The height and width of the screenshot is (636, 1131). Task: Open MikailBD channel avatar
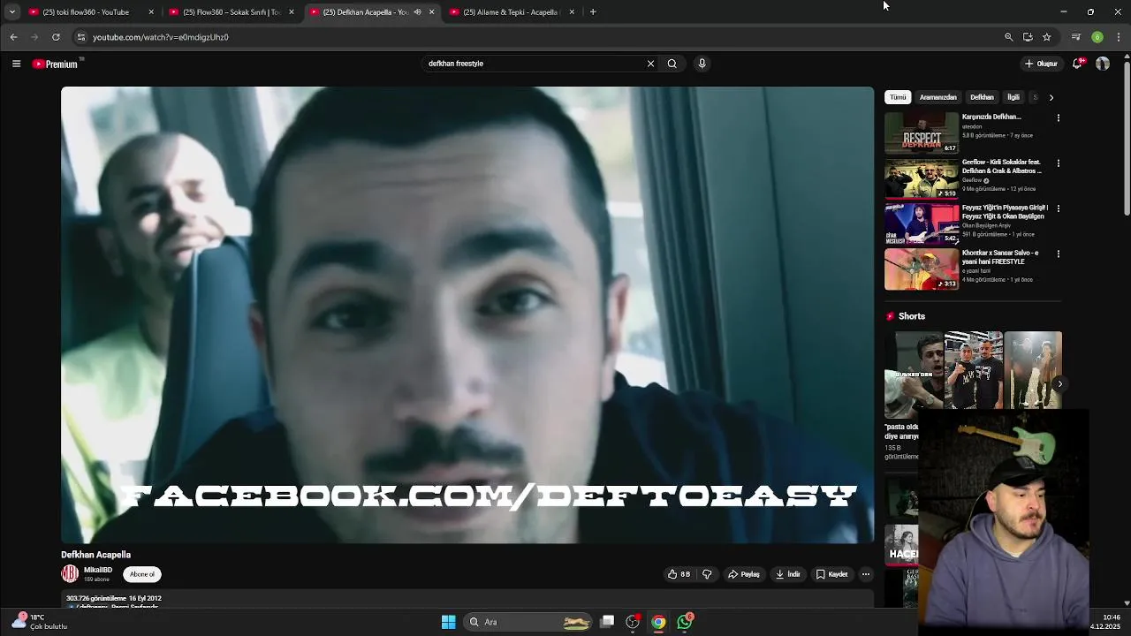coord(70,574)
